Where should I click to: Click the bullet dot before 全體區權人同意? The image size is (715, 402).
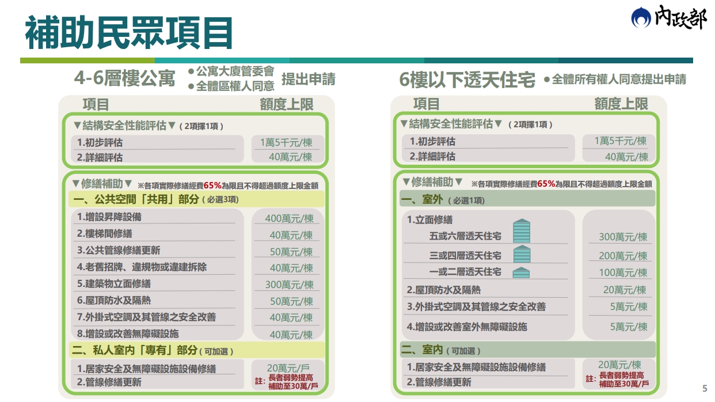(x=191, y=86)
